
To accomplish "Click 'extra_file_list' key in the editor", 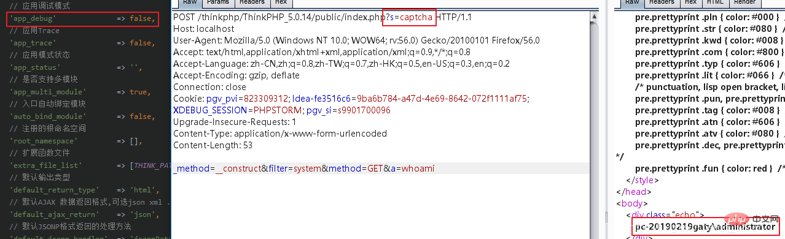I will (45, 165).
